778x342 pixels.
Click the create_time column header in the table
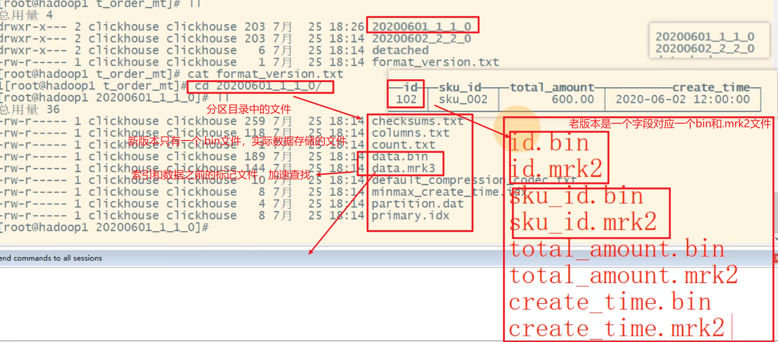pos(711,87)
